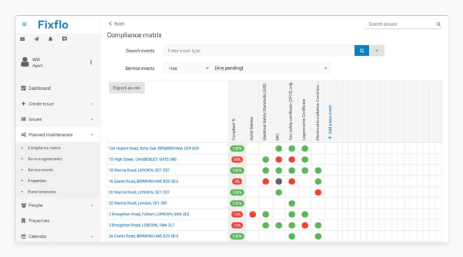The height and width of the screenshot is (257, 463).
Task: Toggle the hamburger menu sidebar
Action: tap(24, 24)
